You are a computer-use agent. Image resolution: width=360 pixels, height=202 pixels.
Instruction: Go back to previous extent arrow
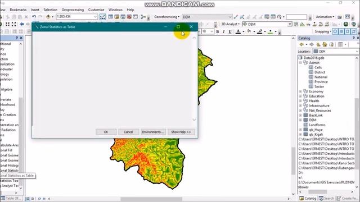click(x=22, y=24)
